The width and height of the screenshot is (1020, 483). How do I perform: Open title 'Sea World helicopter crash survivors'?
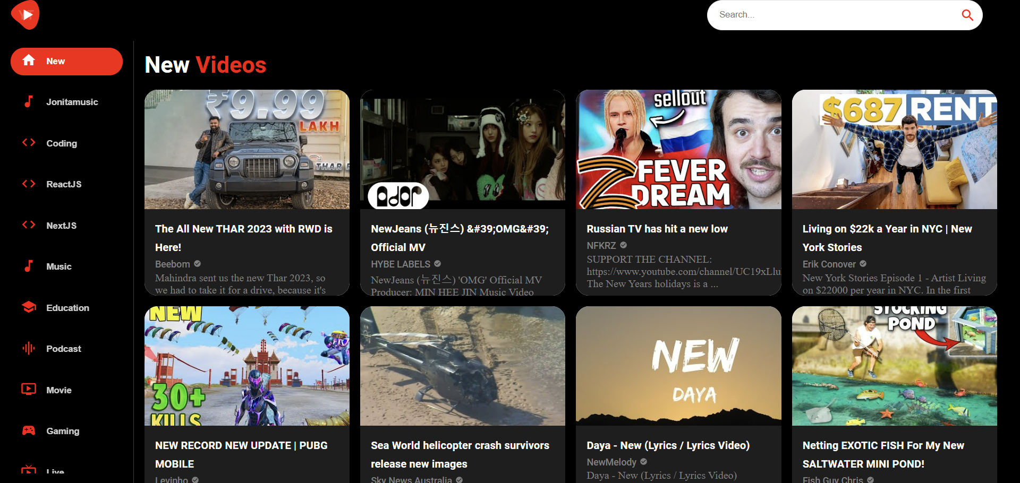click(460, 454)
